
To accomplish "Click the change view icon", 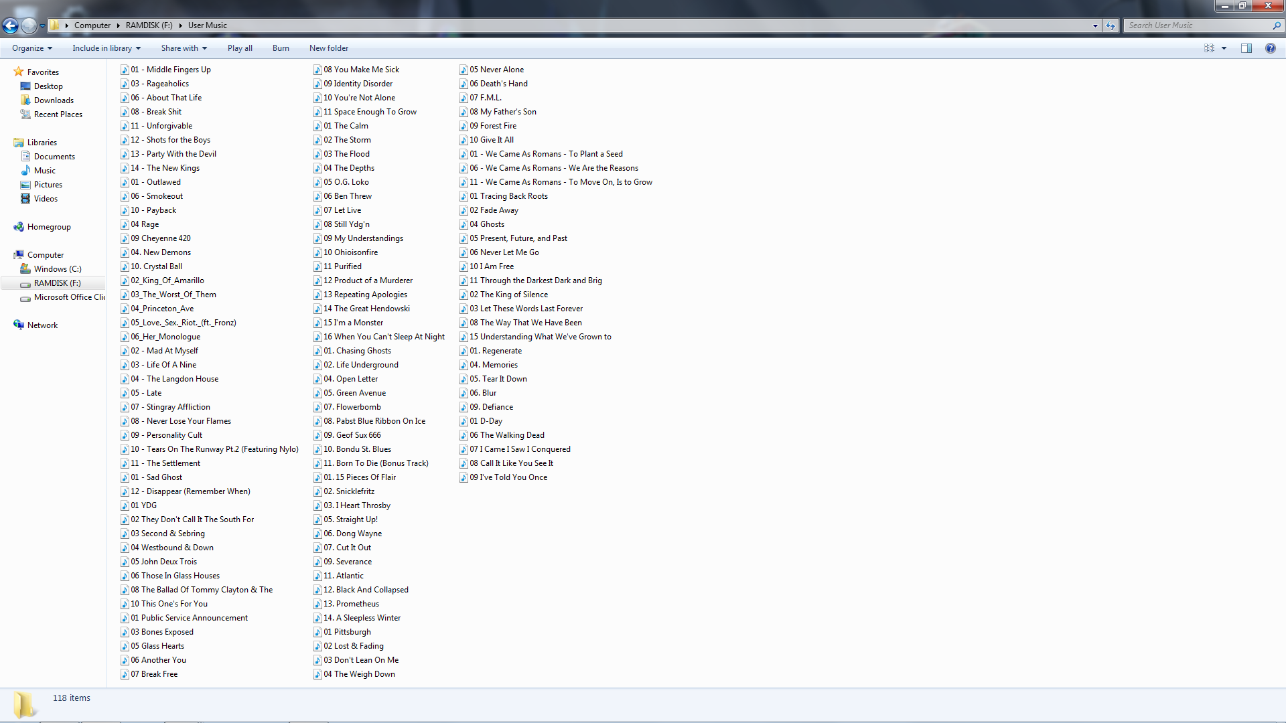I will (1209, 48).
